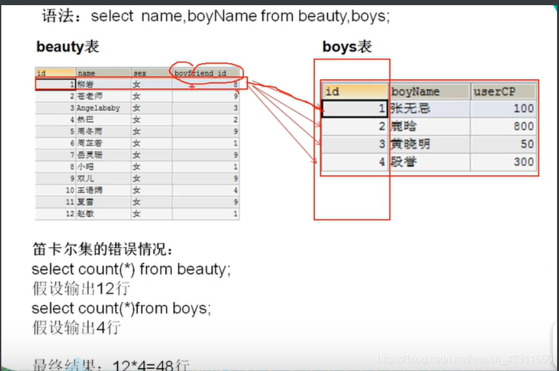Select the name cell '夏雪'
559x371 pixels.
point(103,202)
